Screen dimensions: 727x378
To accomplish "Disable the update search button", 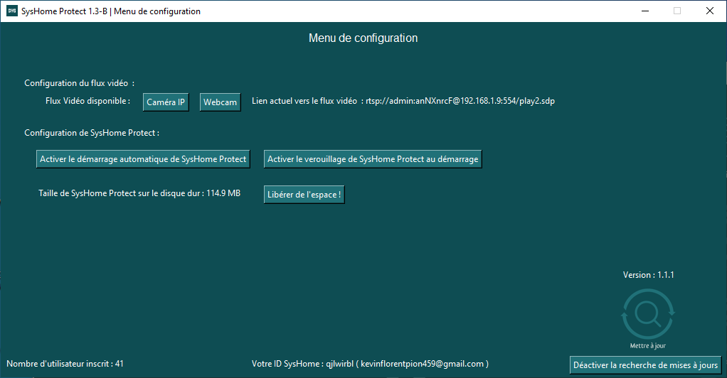I will (645, 365).
